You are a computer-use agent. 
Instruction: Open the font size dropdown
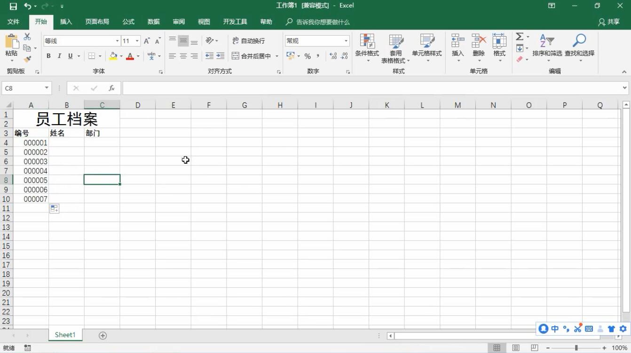coord(137,41)
